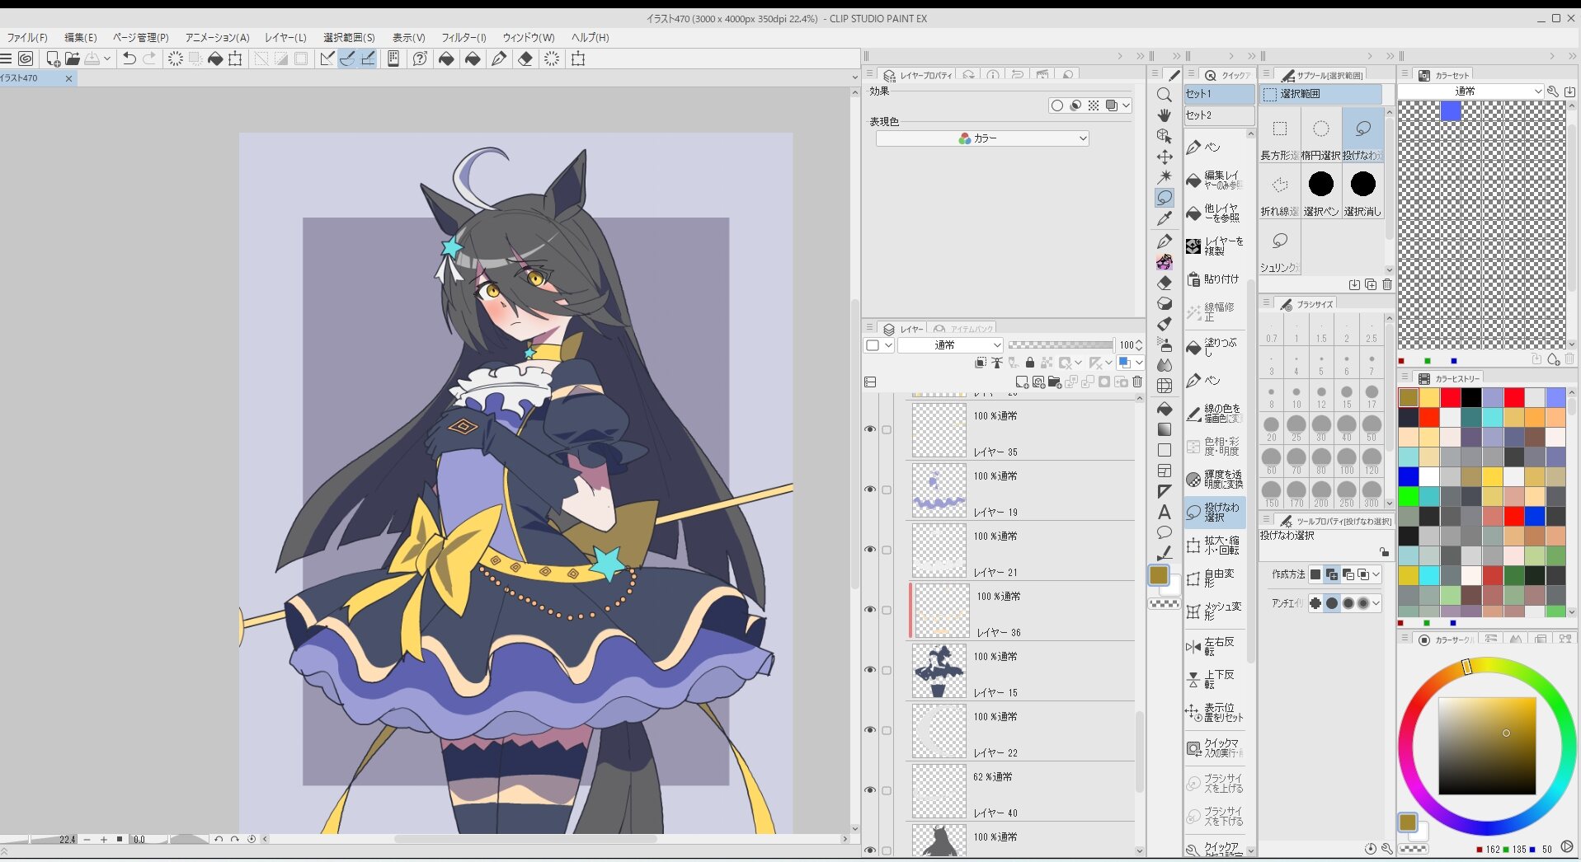Toggle visibility of レイヤー 15
1581x862 pixels.
point(869,670)
